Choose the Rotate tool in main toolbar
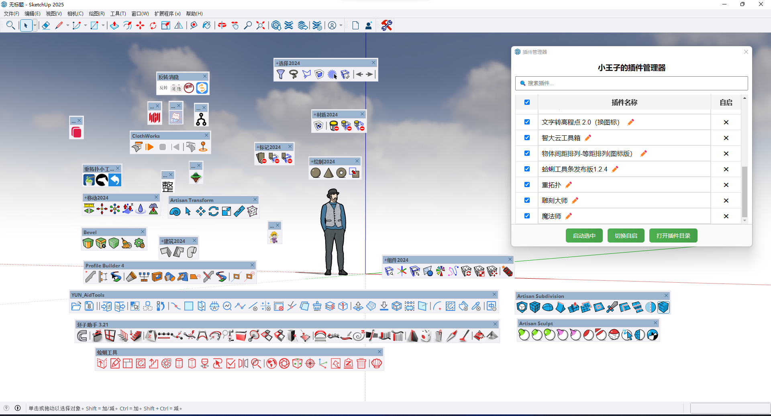The height and width of the screenshot is (416, 771). (153, 26)
